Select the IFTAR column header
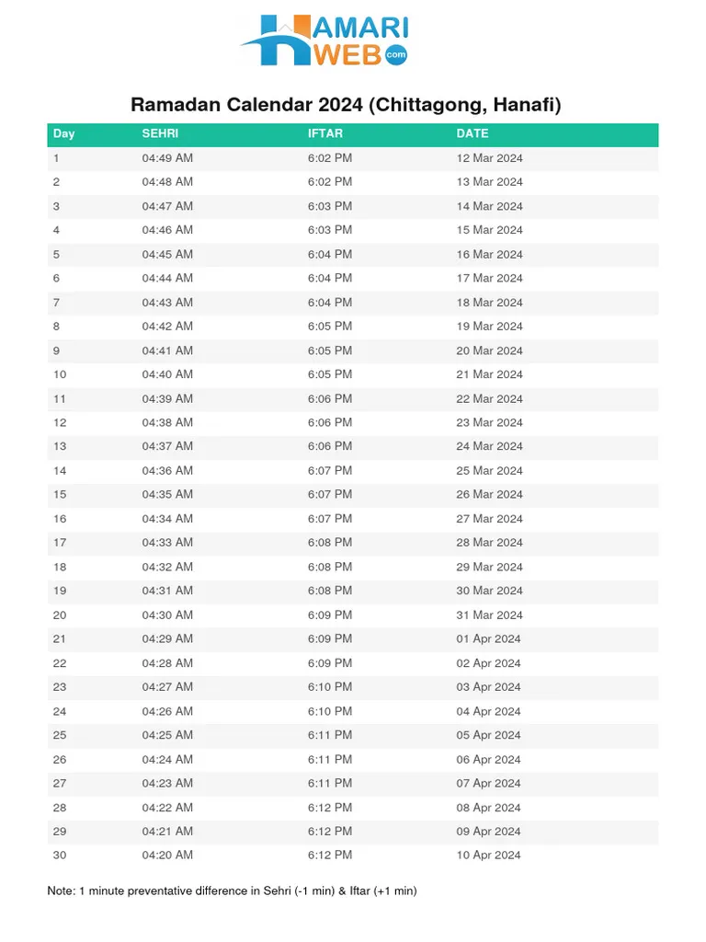This screenshot has width=706, height=942. pyautogui.click(x=325, y=133)
